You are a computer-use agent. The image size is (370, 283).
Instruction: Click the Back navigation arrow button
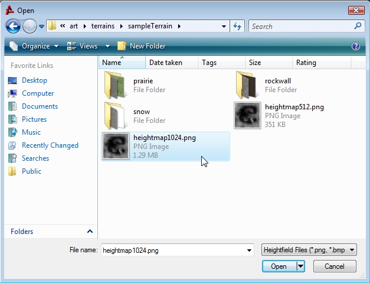pyautogui.click(x=14, y=26)
